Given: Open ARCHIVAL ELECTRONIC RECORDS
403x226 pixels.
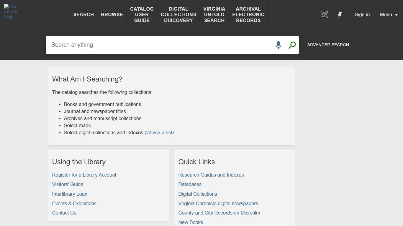Looking at the screenshot, I should click(x=248, y=14).
